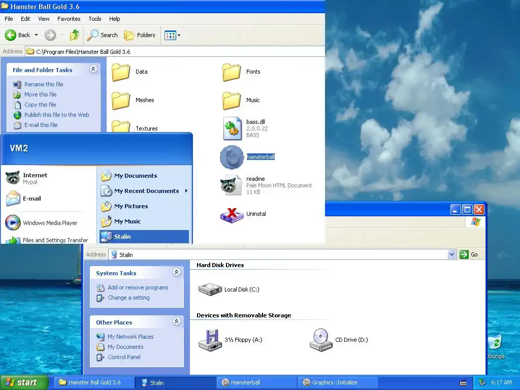Click Add or remove programs
520x390 pixels.
point(138,287)
